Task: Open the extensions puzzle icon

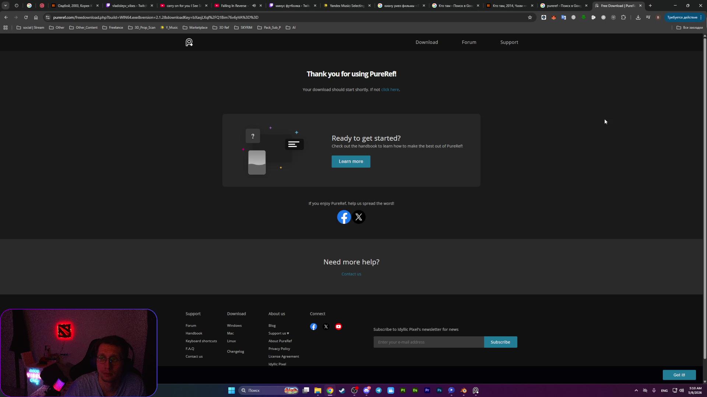Action: point(623,17)
